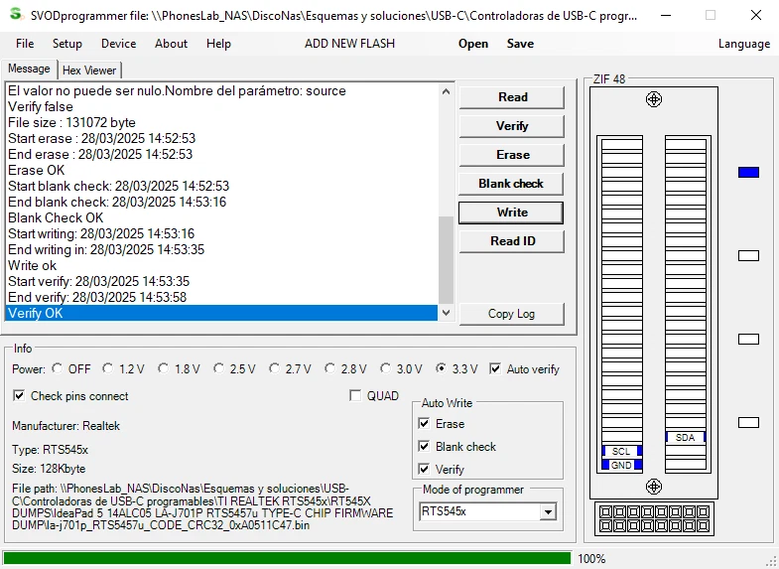Click the top ZIF socket crosshair screw

tap(653, 99)
